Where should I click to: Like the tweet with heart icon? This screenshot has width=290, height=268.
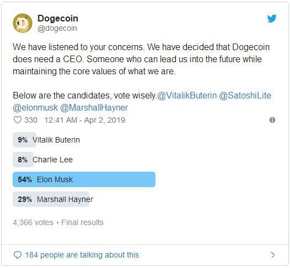click(x=18, y=120)
